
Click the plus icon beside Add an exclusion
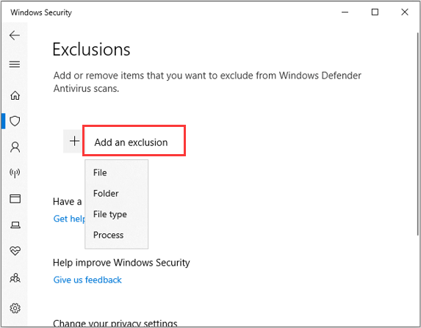point(74,141)
